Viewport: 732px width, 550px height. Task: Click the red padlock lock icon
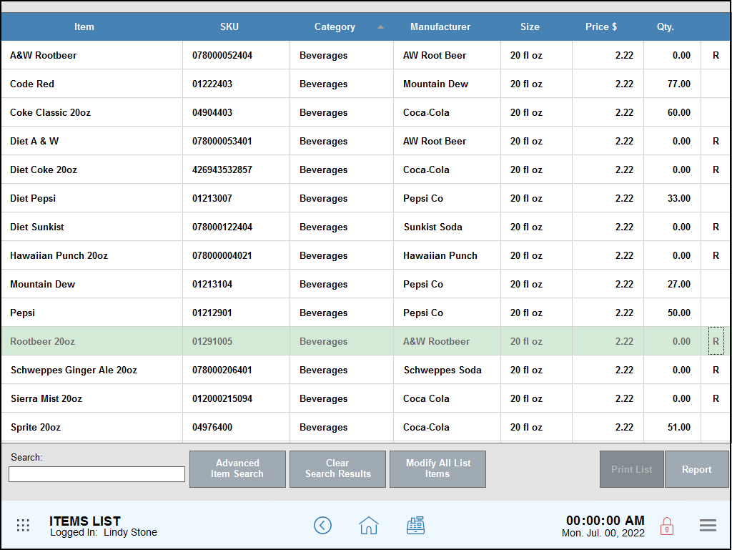[x=667, y=526]
